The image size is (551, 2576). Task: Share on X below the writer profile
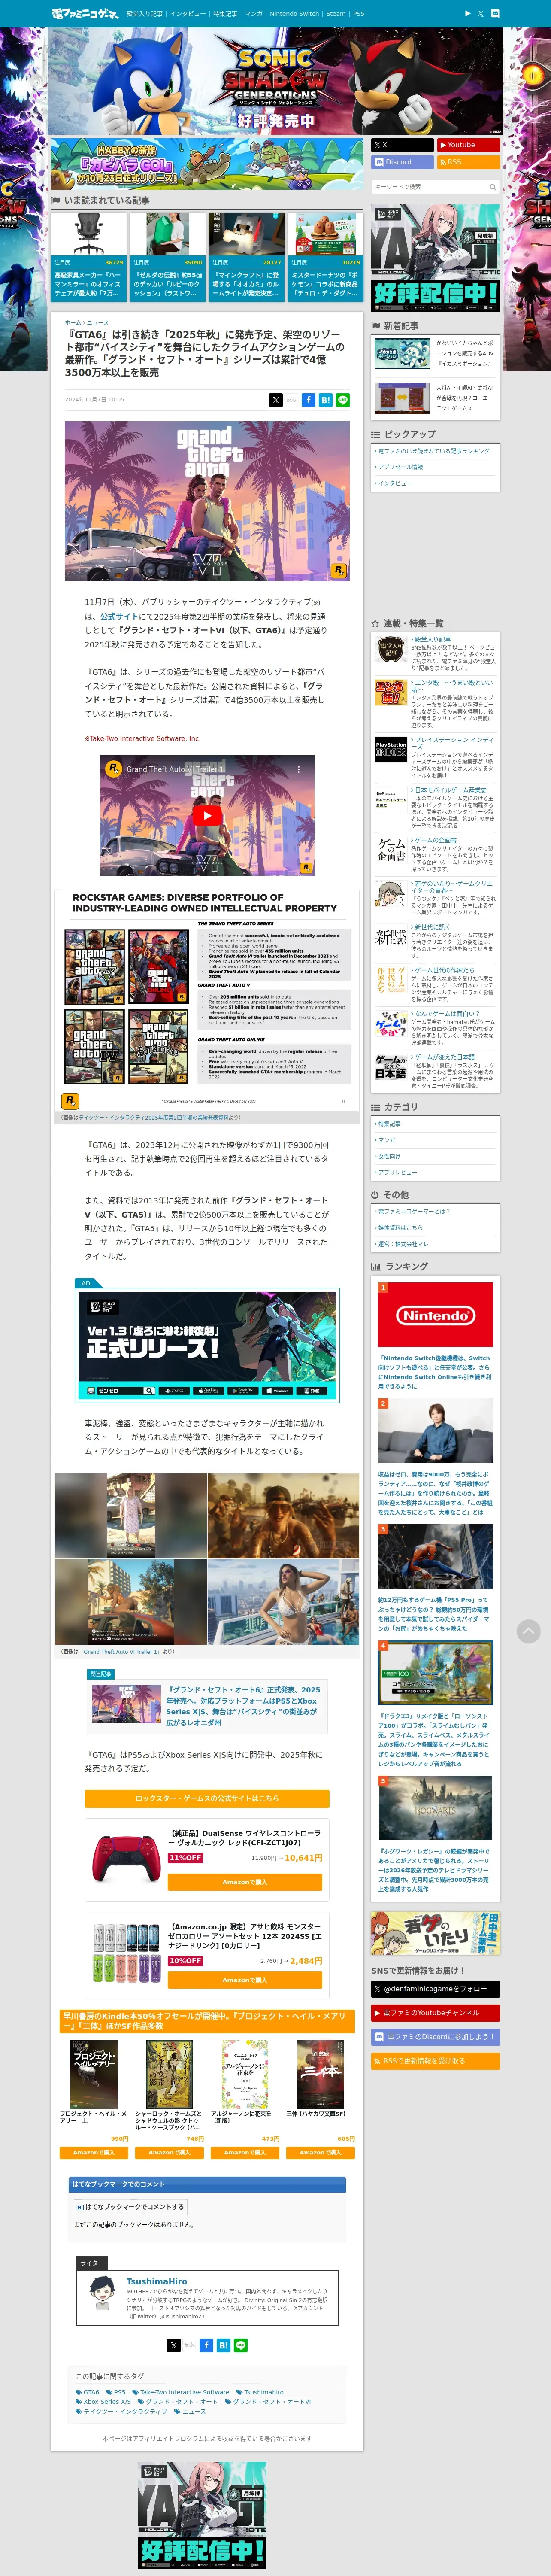174,2344
